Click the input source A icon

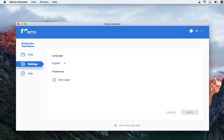222,2
